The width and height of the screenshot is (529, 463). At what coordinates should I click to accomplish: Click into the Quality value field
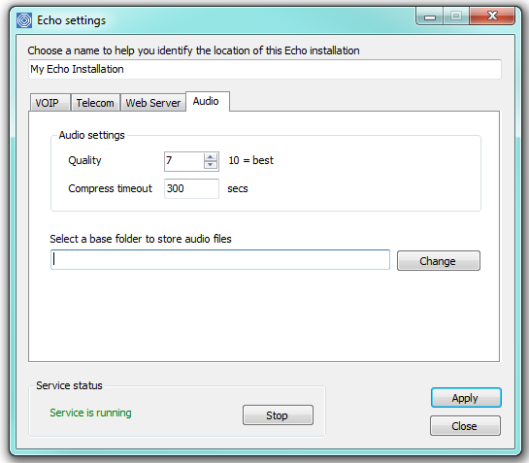pos(183,161)
